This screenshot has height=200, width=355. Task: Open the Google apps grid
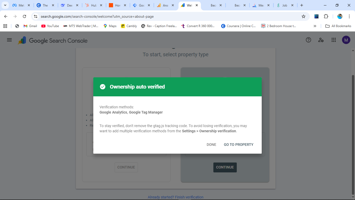pyautogui.click(x=334, y=40)
